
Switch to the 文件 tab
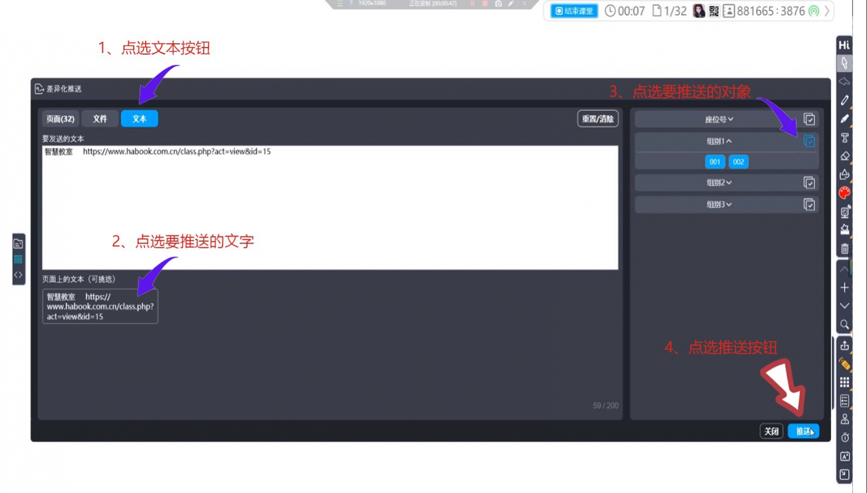(100, 119)
